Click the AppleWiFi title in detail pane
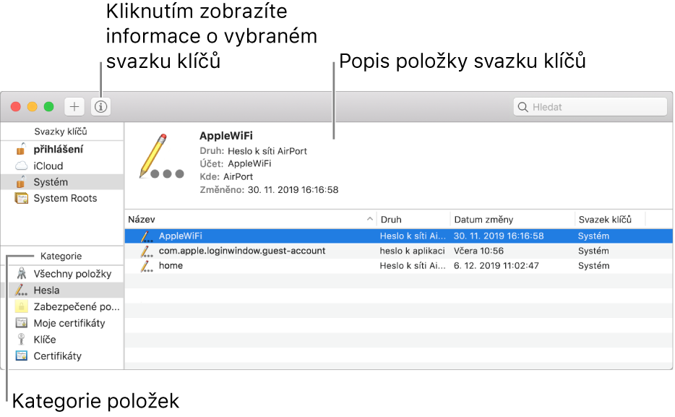This screenshot has height=417, width=675. (226, 136)
